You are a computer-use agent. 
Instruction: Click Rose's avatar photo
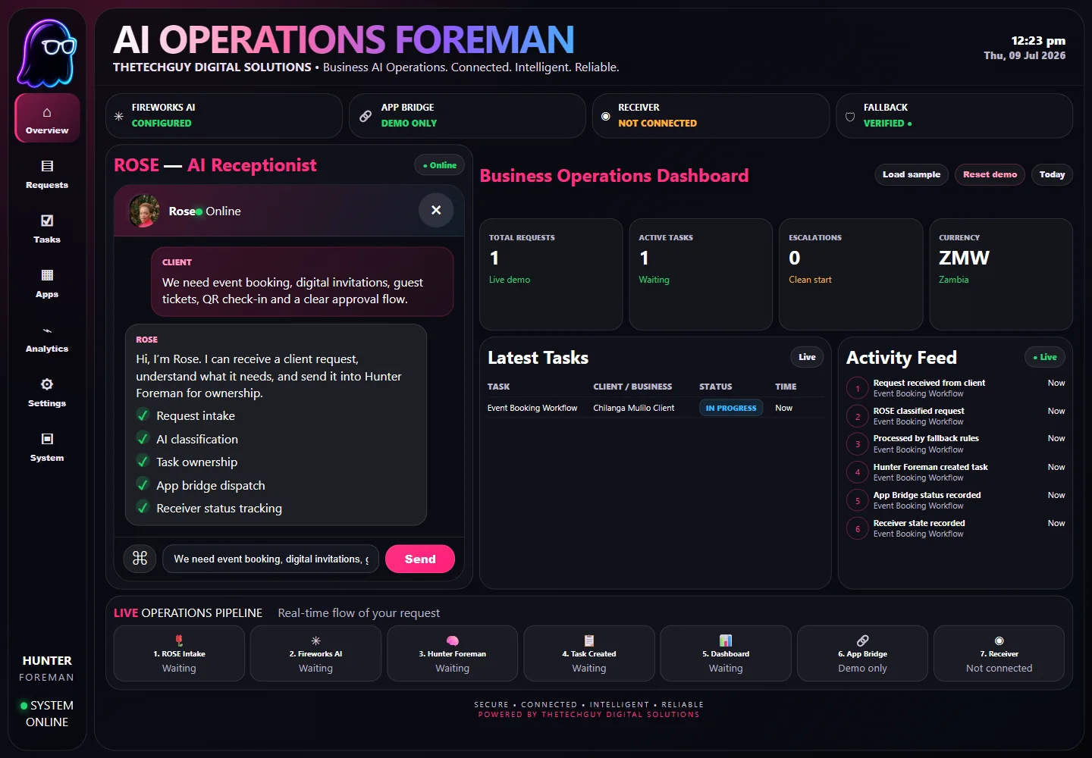[x=144, y=211]
